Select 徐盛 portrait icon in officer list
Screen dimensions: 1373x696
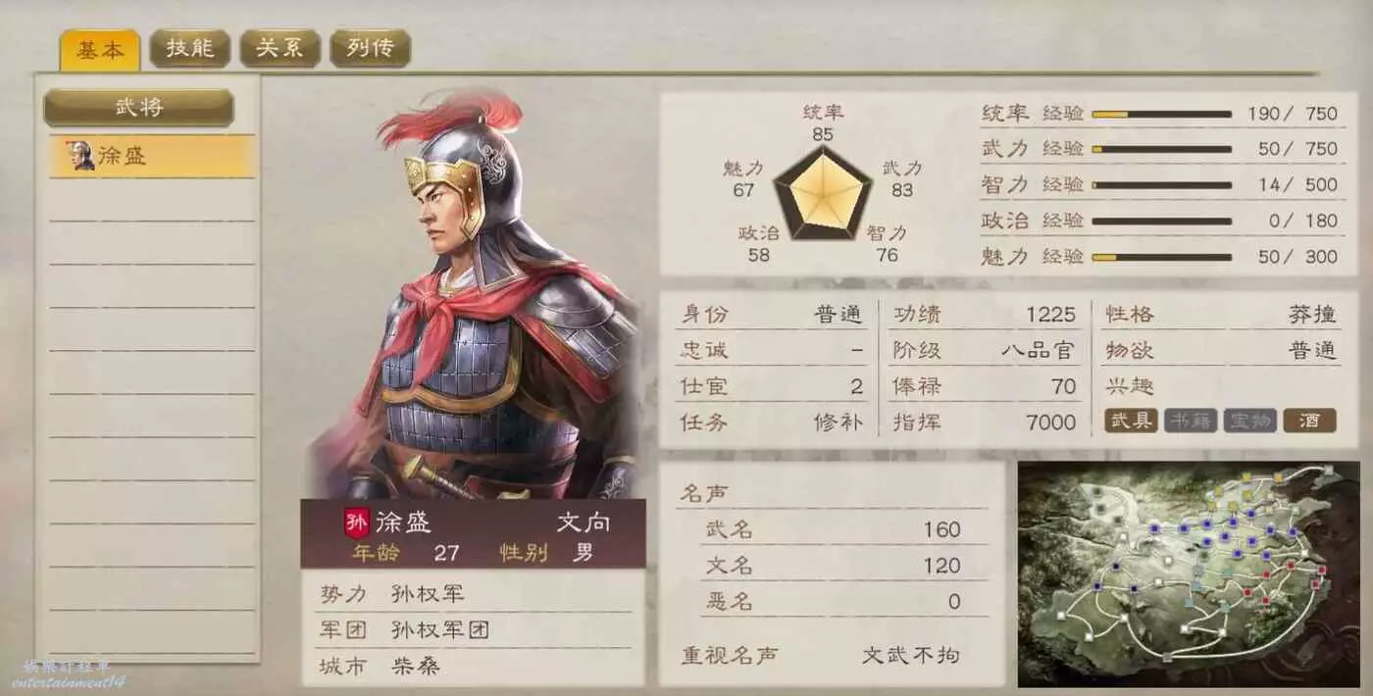[81, 156]
